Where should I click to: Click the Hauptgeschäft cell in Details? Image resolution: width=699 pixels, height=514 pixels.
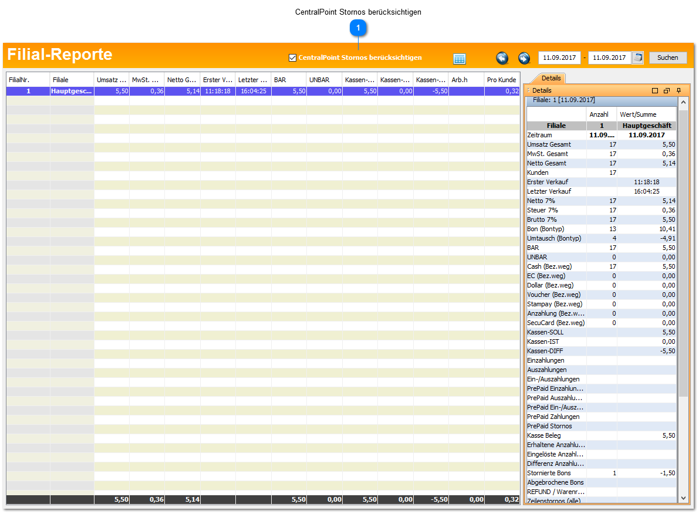click(x=646, y=126)
